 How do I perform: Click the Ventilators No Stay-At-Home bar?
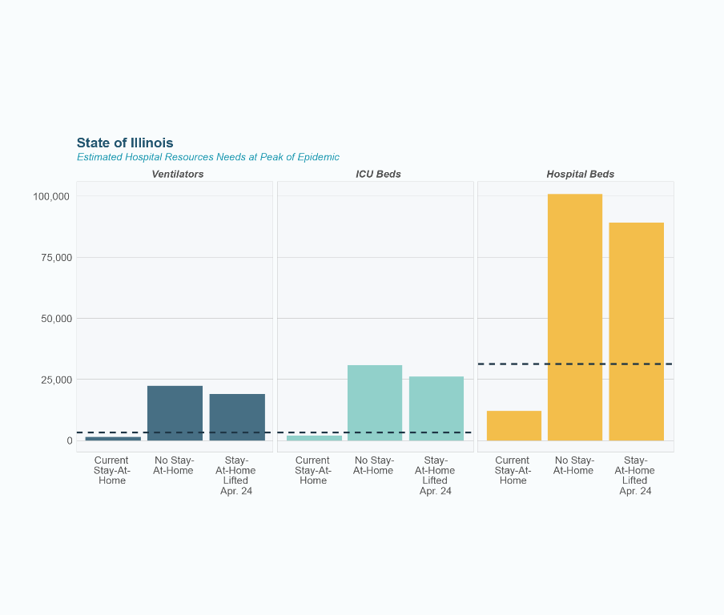pyautogui.click(x=175, y=413)
